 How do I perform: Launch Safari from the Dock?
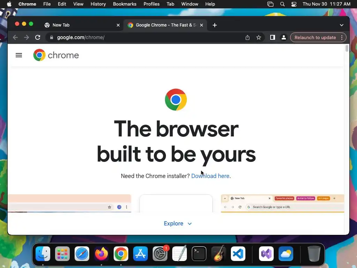(82, 254)
